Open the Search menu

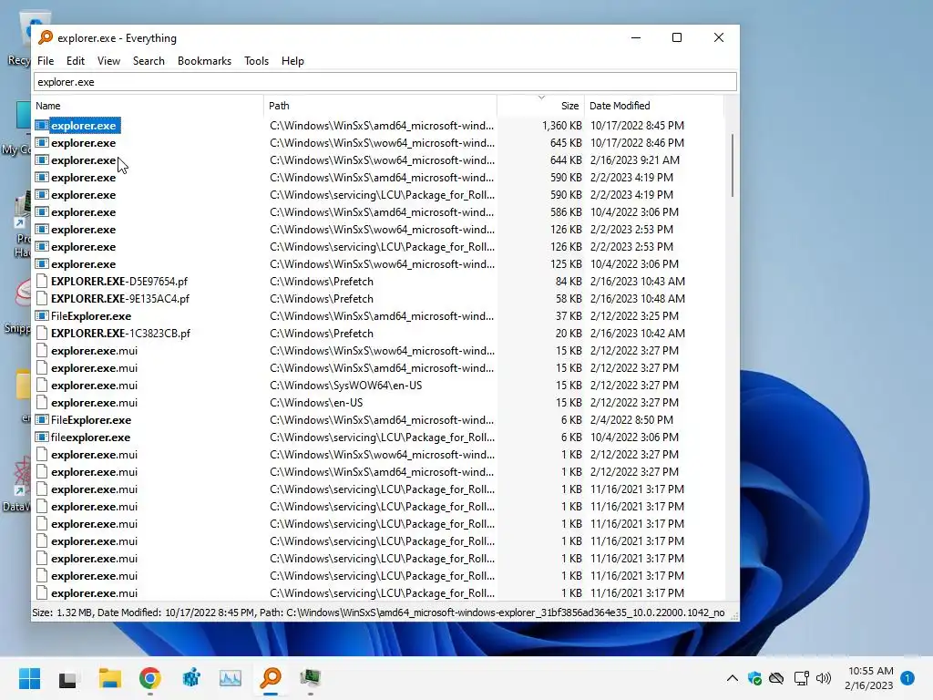coord(149,61)
